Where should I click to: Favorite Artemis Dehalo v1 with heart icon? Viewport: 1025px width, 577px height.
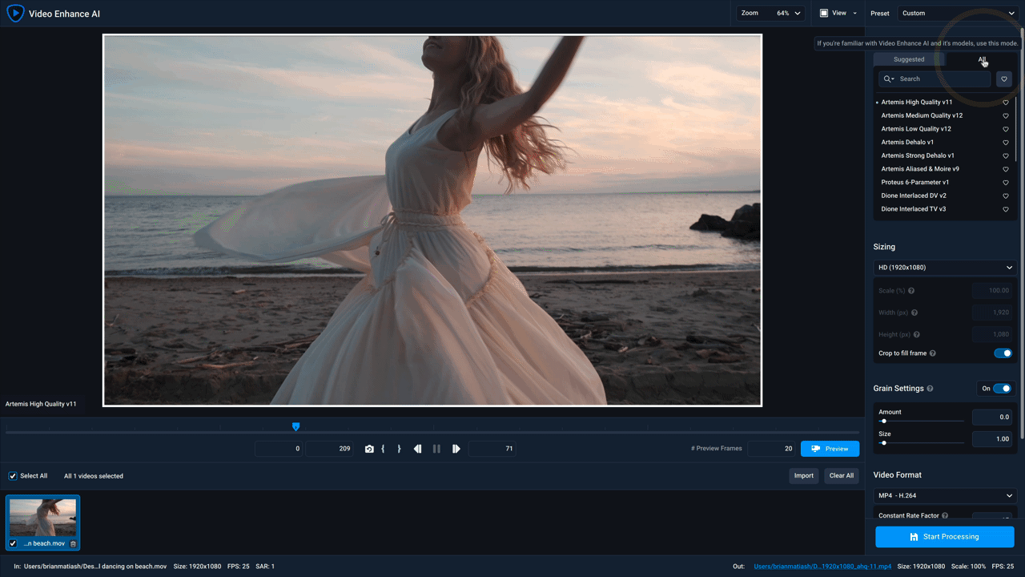[x=1006, y=143]
